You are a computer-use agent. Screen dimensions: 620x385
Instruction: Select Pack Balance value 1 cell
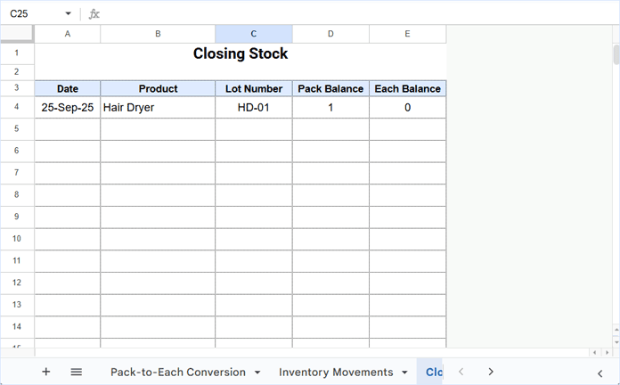click(330, 107)
